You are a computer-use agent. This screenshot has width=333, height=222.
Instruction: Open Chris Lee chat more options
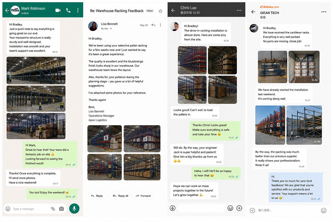pos(239,10)
